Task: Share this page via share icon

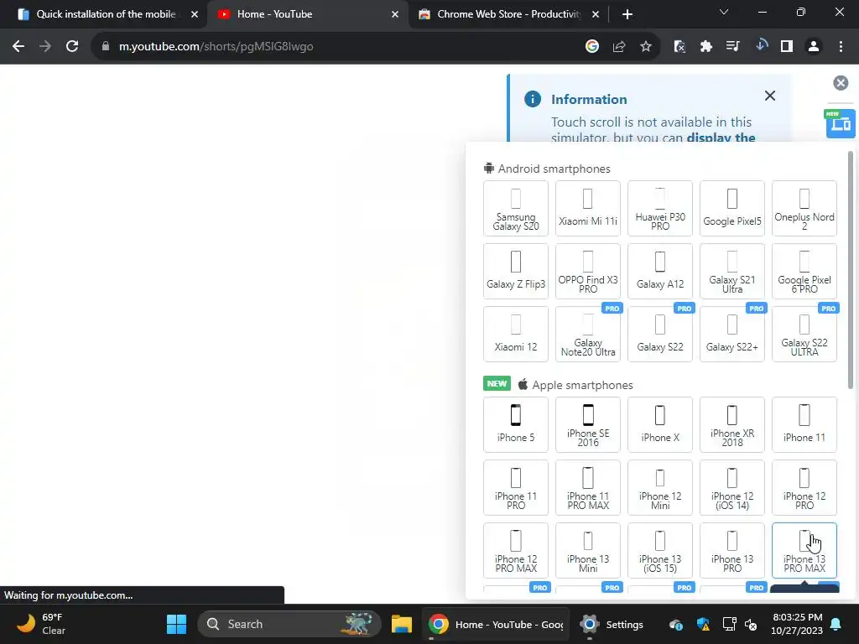Action: [x=619, y=47]
